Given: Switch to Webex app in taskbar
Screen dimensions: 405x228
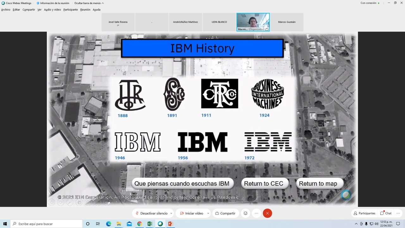Looking at the screenshot, I should (160, 224).
